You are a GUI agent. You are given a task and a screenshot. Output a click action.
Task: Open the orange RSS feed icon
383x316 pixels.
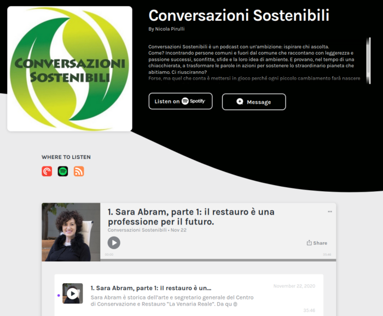click(x=79, y=171)
